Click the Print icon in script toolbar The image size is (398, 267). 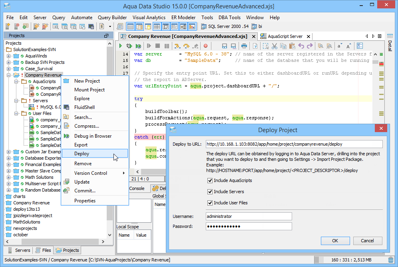244,46
